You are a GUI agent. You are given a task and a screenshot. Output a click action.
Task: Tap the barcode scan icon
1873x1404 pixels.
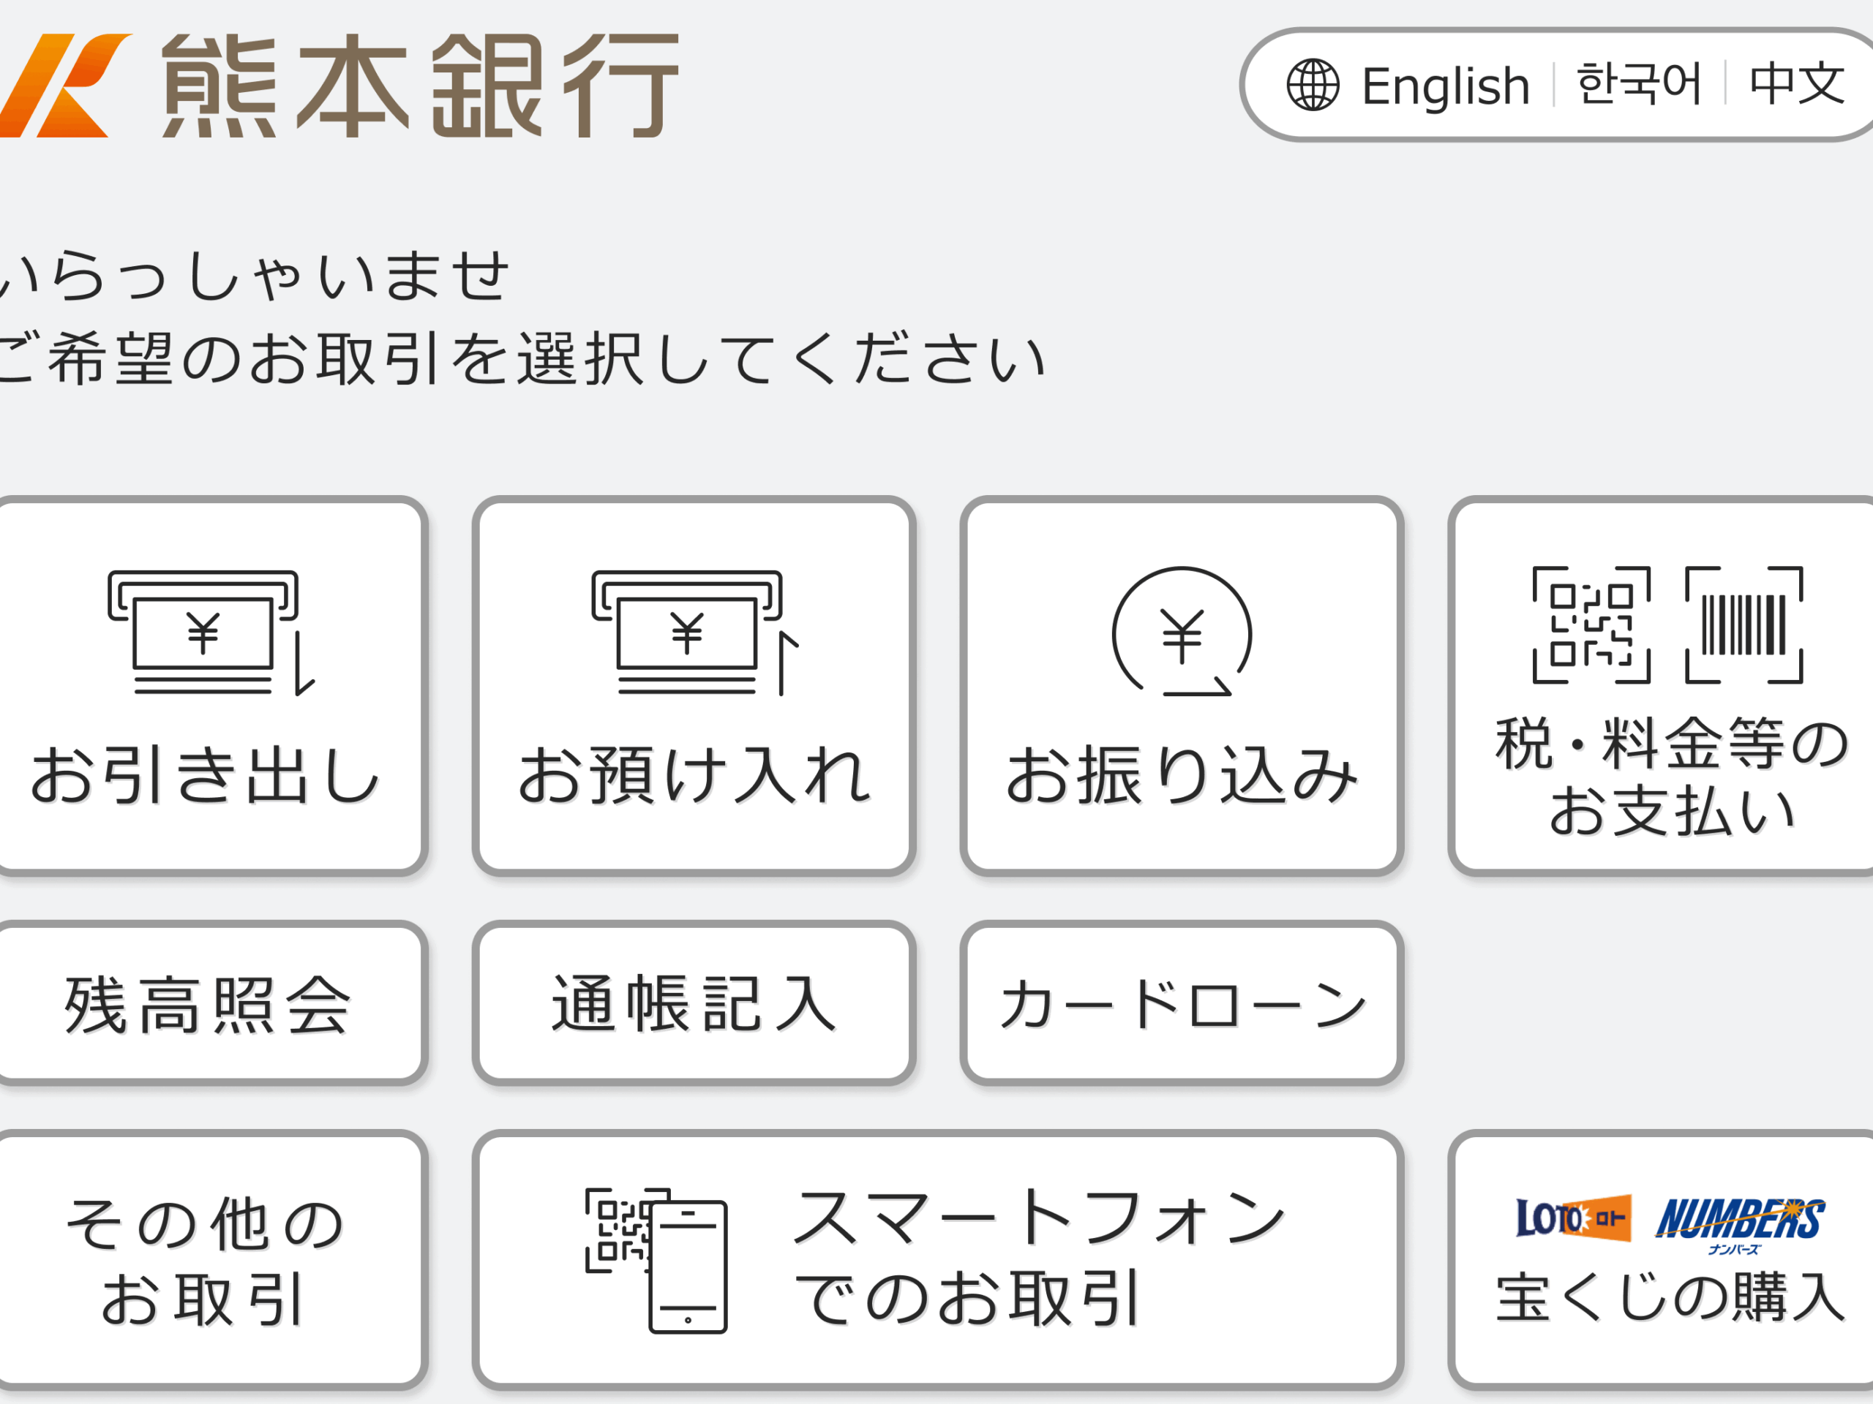(1744, 624)
